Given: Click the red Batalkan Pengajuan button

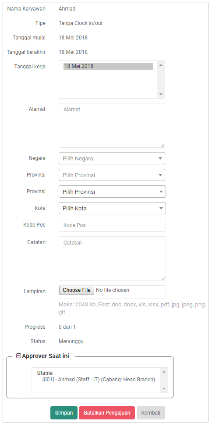Looking at the screenshot, I should 107,413.
